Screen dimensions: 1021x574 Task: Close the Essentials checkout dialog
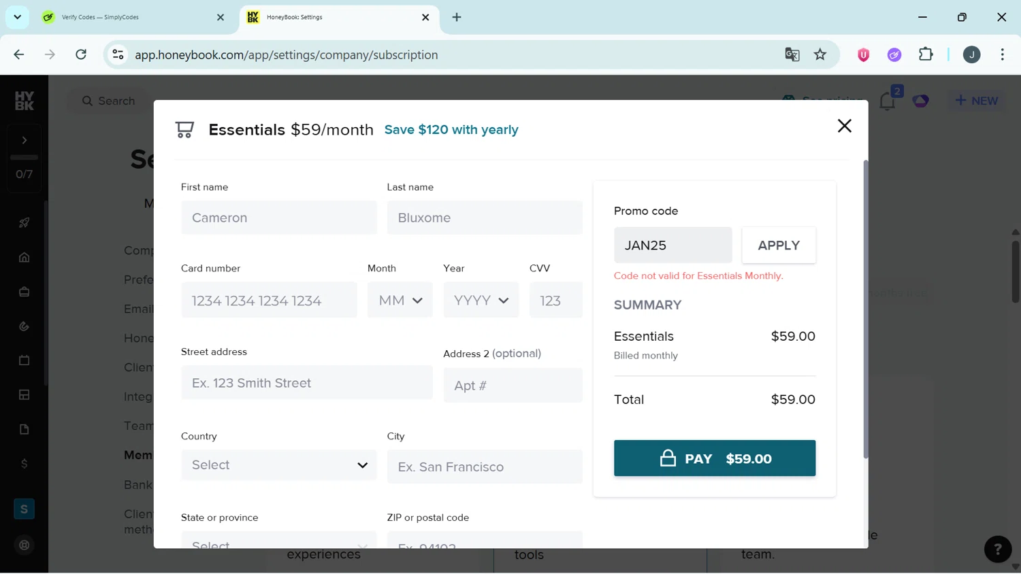tap(844, 126)
